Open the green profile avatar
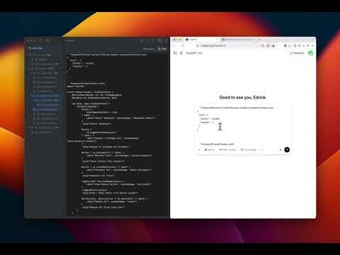This screenshot has height=255, width=340. [x=311, y=53]
